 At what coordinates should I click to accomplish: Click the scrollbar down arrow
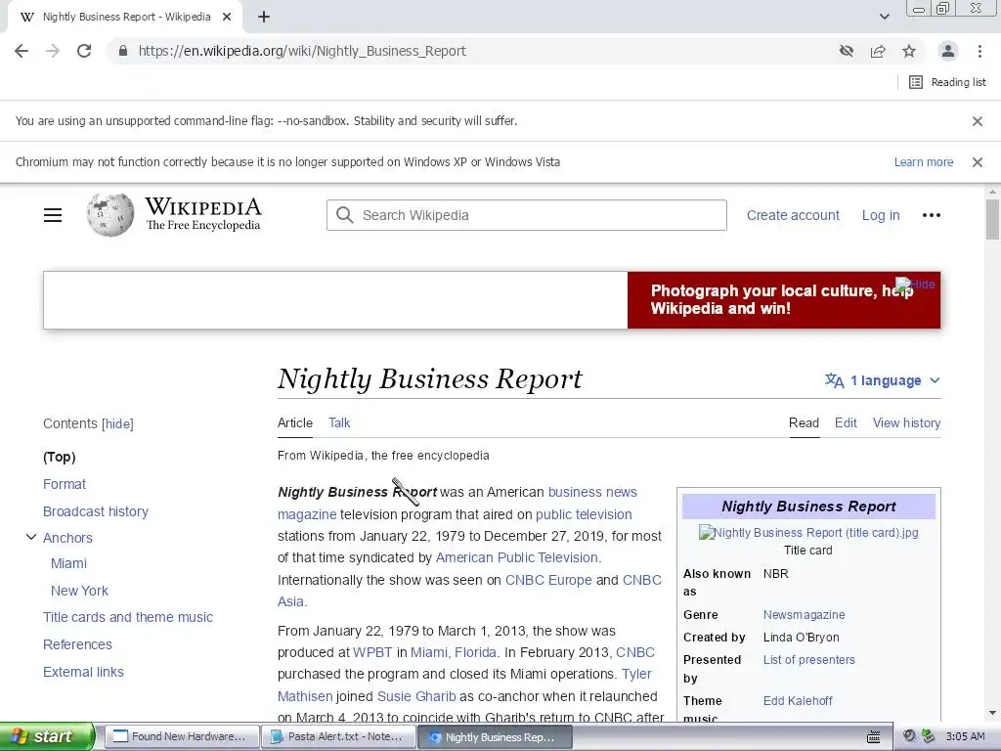point(992,713)
